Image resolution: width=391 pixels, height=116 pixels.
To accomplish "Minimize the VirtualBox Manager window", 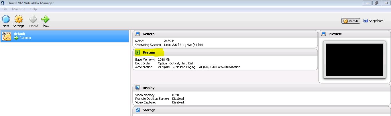I will (x=368, y=3).
